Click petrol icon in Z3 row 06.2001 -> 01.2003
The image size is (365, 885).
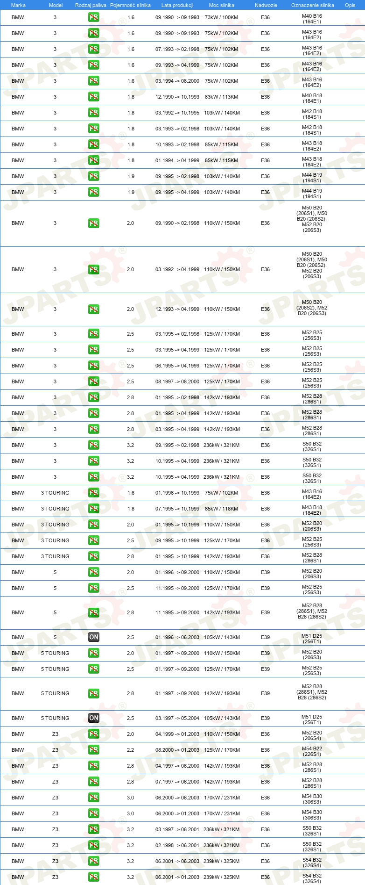tap(93, 878)
